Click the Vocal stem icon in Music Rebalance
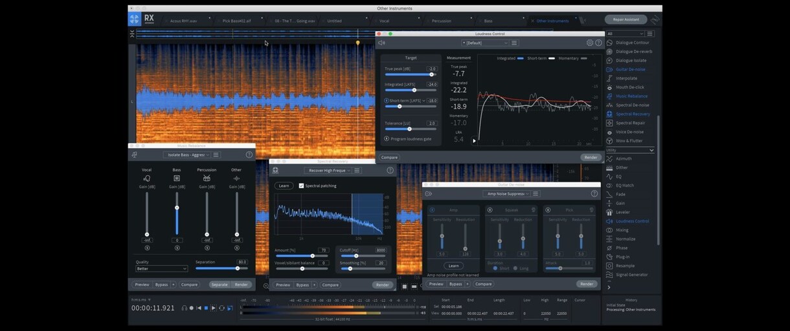The height and width of the screenshot is (331, 790). pos(147,178)
